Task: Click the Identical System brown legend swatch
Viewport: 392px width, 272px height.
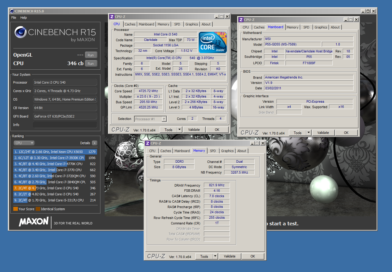Action: pyautogui.click(x=38, y=209)
